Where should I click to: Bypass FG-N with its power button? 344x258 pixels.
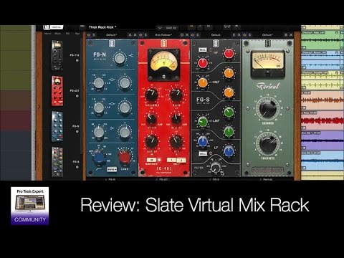pos(89,35)
